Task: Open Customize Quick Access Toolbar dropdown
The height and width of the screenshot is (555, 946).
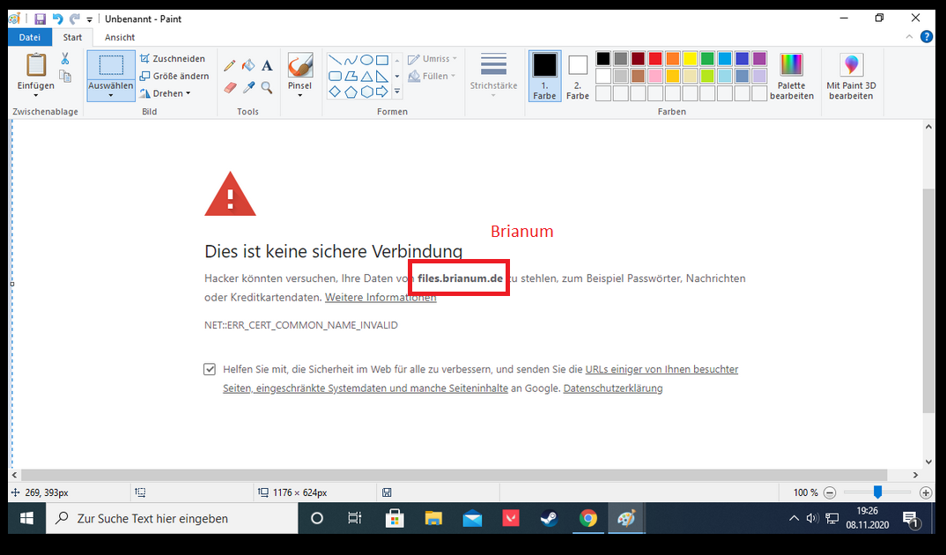Action: 89,19
